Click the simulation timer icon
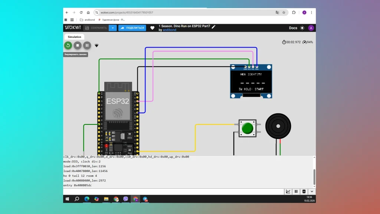 (x=284, y=42)
